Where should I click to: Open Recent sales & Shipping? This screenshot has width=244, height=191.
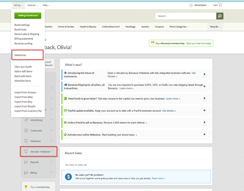pyautogui.click(x=27, y=34)
